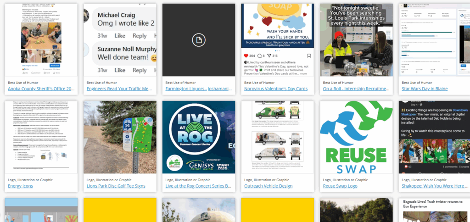Click the document file icon placeholder
Image resolution: width=470 pixels, height=222 pixels.
(x=199, y=40)
